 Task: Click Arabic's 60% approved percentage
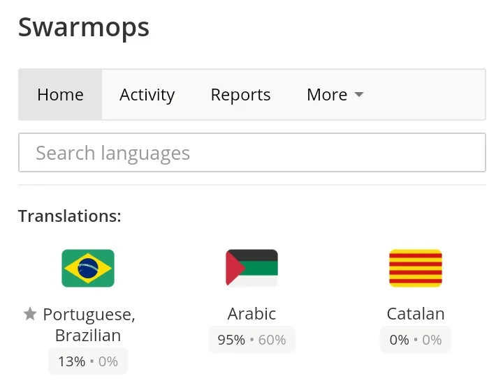point(272,340)
